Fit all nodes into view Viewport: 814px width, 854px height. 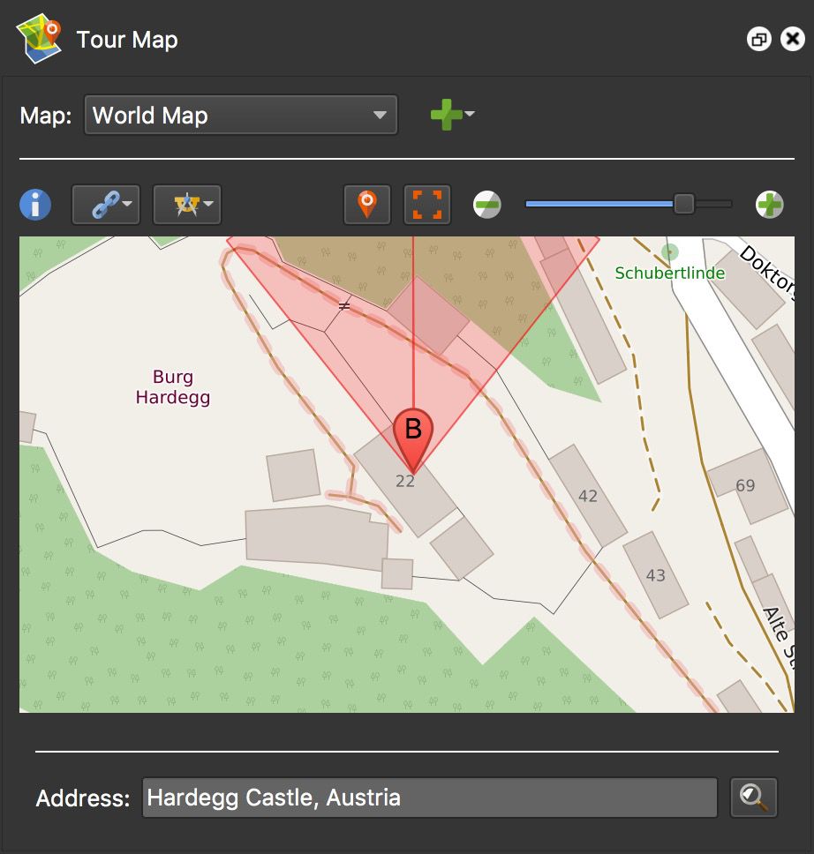coord(426,204)
